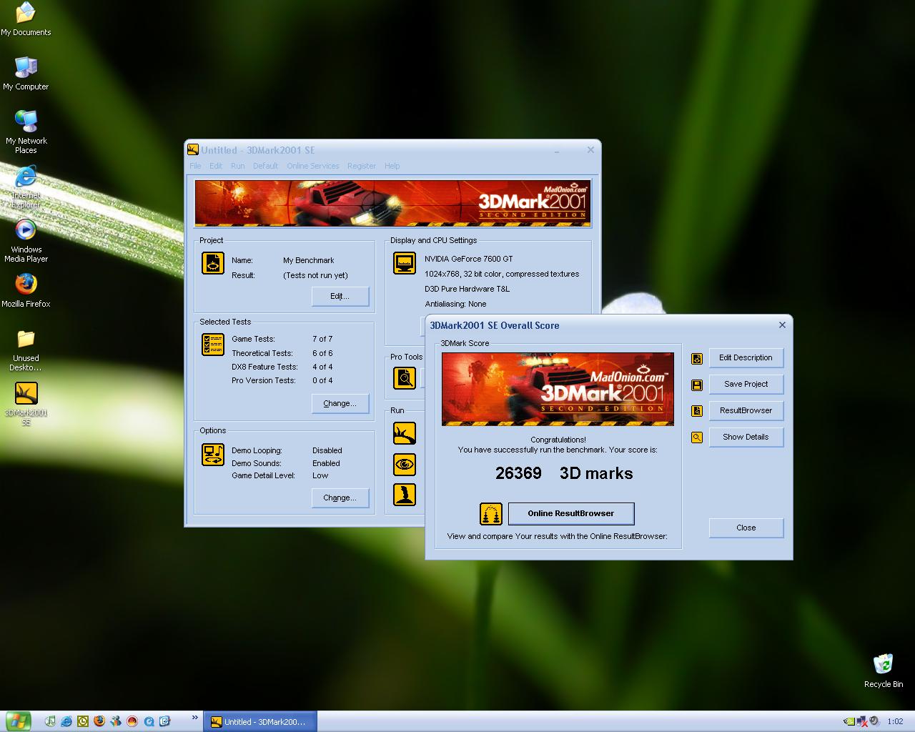Image resolution: width=915 pixels, height=732 pixels.
Task: Click the disconnected network tray icon
Action: point(861,721)
